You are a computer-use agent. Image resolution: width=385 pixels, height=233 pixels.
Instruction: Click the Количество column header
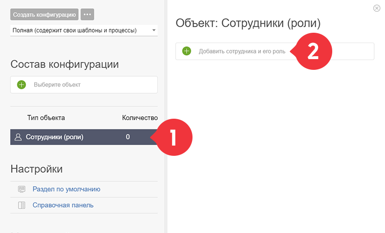point(140,118)
